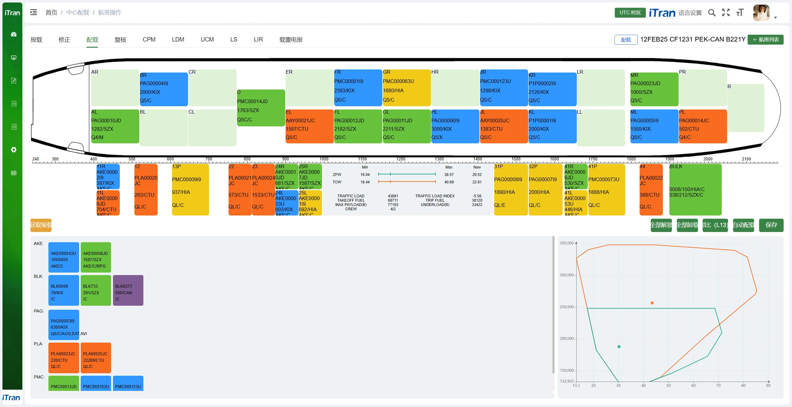This screenshot has height=407, width=792.
Task: Click the 获取报载 button
Action: point(41,225)
